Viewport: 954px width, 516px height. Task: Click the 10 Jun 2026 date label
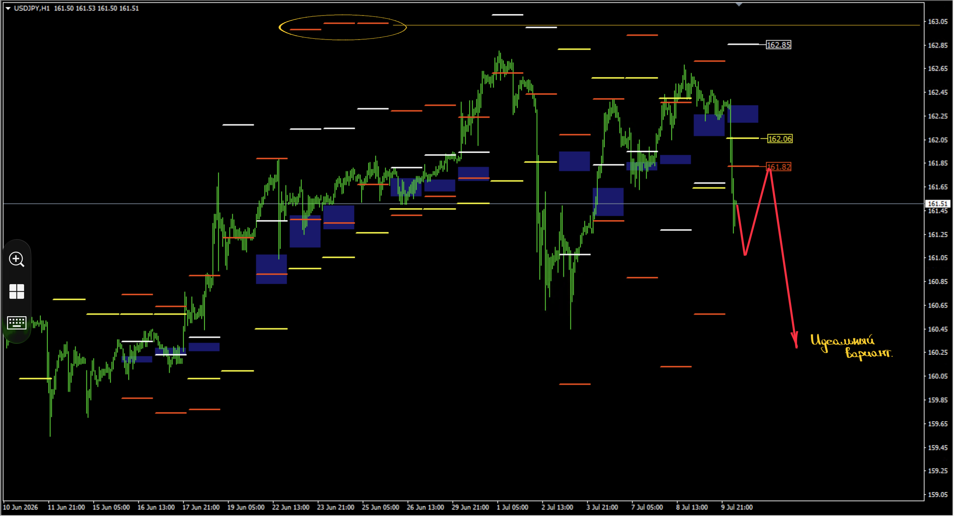pyautogui.click(x=20, y=507)
